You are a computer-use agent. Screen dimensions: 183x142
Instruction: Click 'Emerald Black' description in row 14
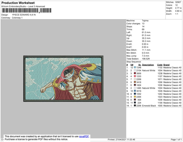[149, 106]
